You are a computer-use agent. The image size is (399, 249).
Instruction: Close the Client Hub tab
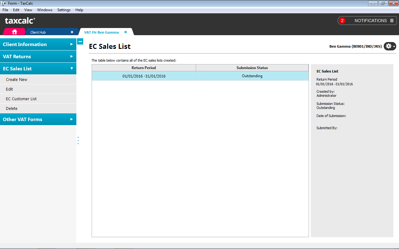coord(72,32)
